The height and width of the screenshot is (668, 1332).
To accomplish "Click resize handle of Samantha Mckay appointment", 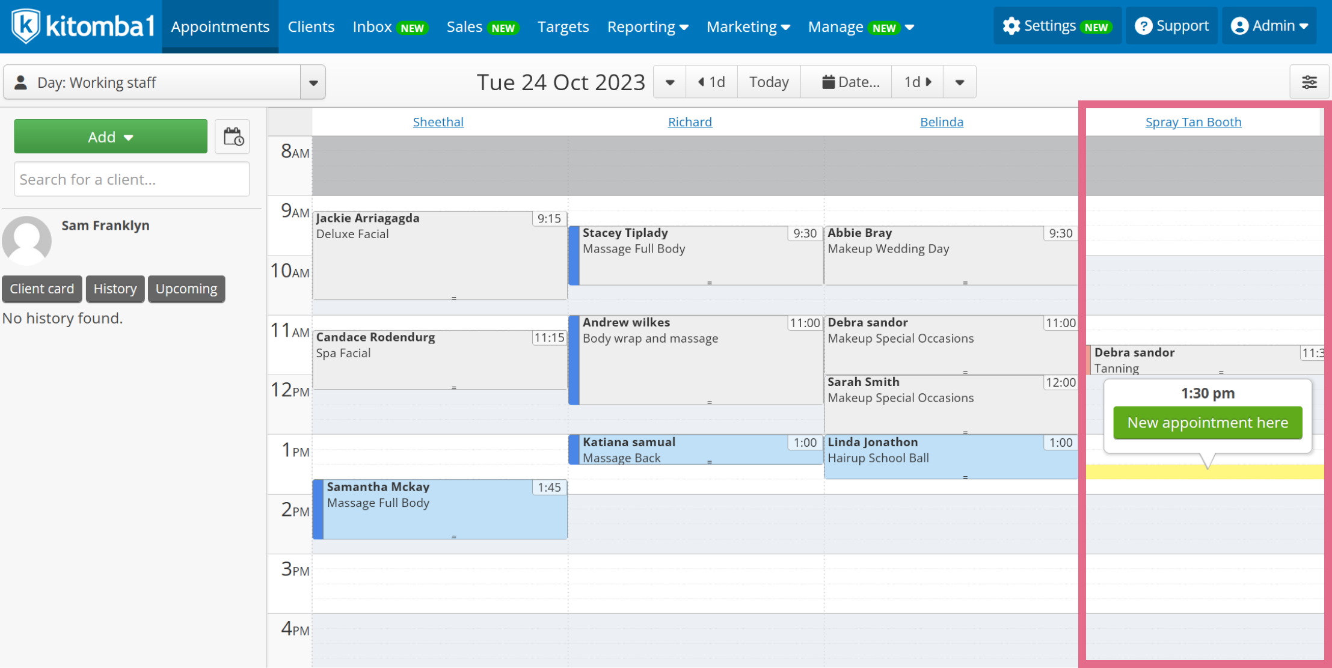I will pyautogui.click(x=454, y=536).
